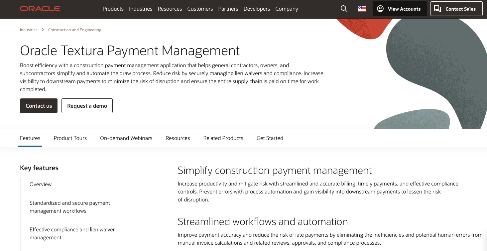Switch to the Related Products tab
The image size is (487, 251).
223,138
